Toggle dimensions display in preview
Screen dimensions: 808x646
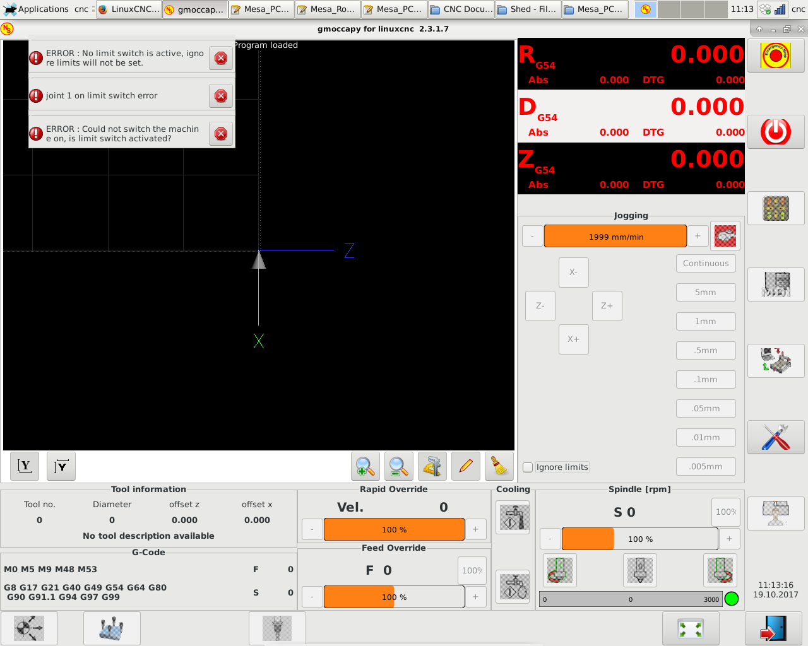[432, 467]
